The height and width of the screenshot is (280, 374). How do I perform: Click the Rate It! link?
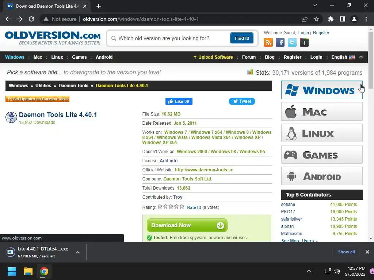coord(194,207)
